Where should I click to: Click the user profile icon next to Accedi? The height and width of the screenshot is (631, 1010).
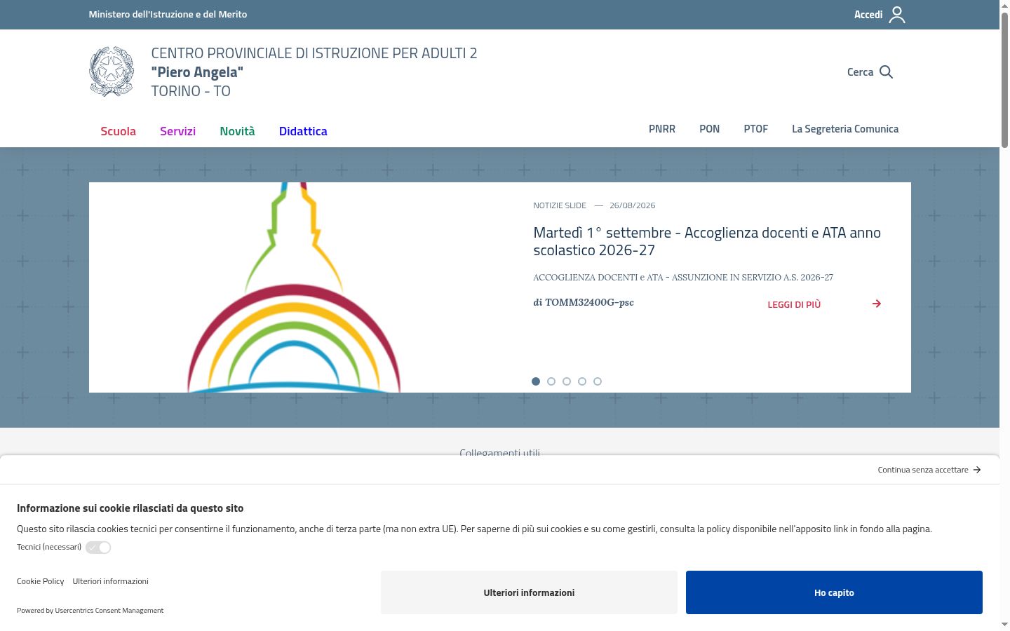[897, 15]
